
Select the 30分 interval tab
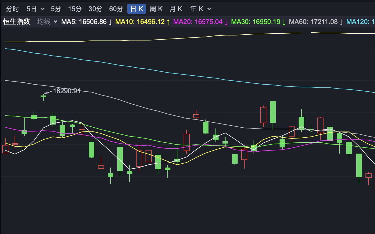95,9
